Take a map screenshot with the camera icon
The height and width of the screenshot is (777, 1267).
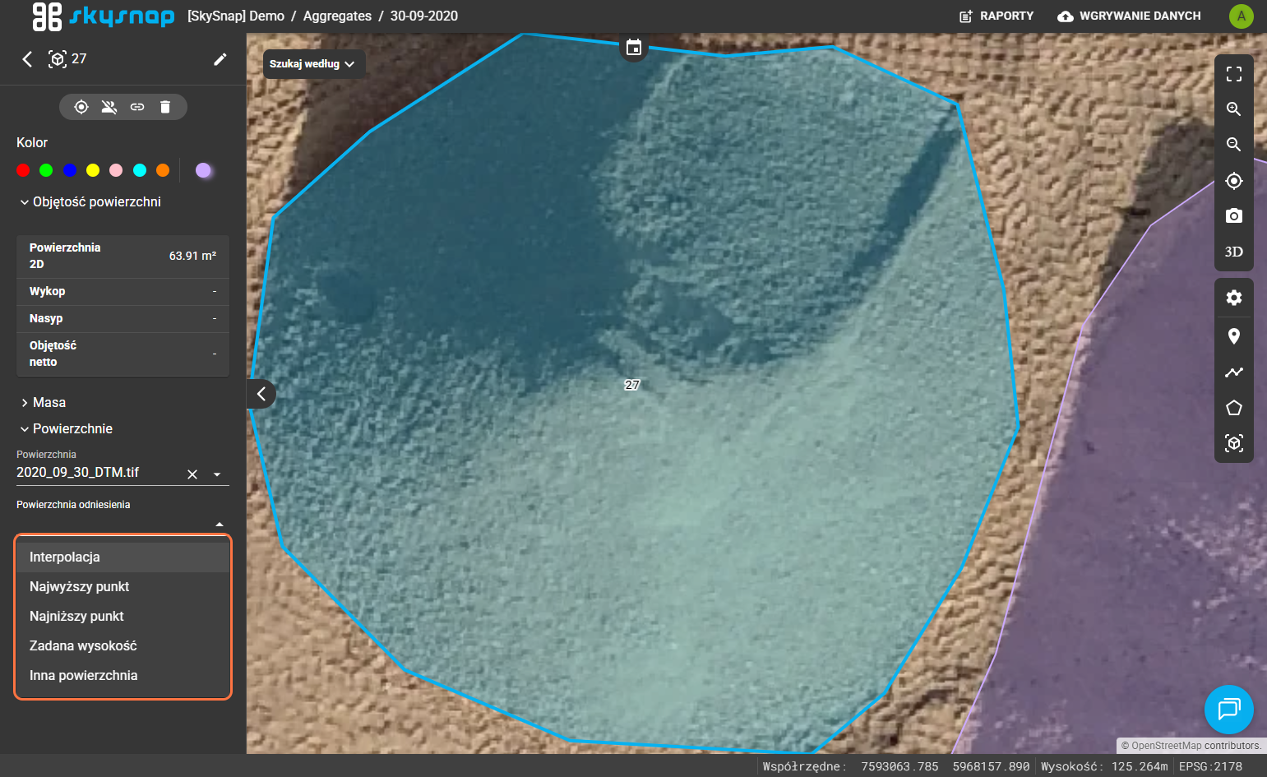pos(1233,216)
